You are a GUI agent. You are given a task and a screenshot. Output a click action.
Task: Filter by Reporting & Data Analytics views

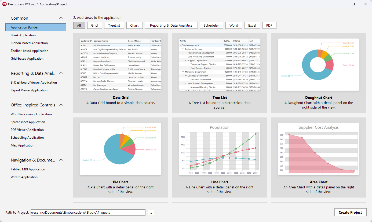pyautogui.click(x=171, y=25)
